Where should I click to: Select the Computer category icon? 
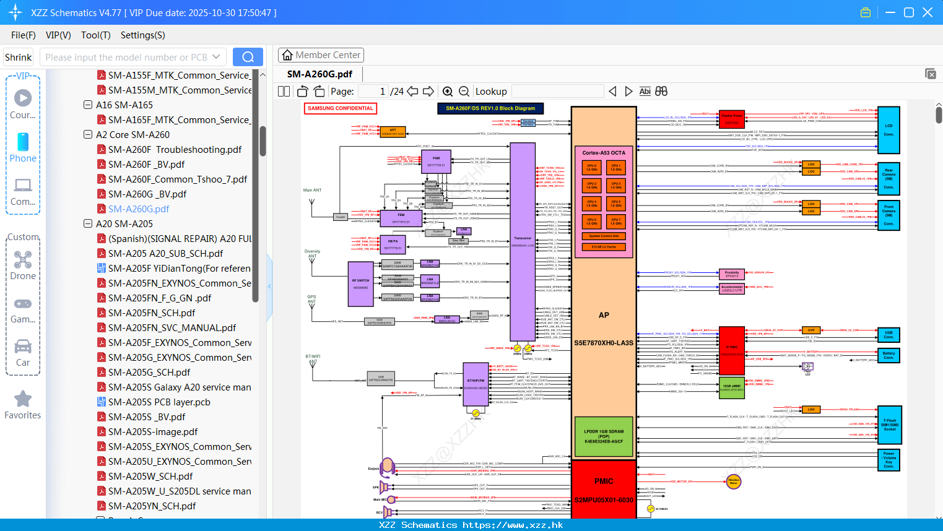[23, 192]
